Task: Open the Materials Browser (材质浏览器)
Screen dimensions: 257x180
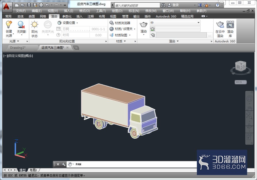Action: tap(120, 23)
